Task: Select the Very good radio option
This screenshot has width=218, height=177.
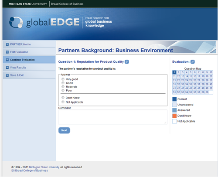Action: (63, 79)
